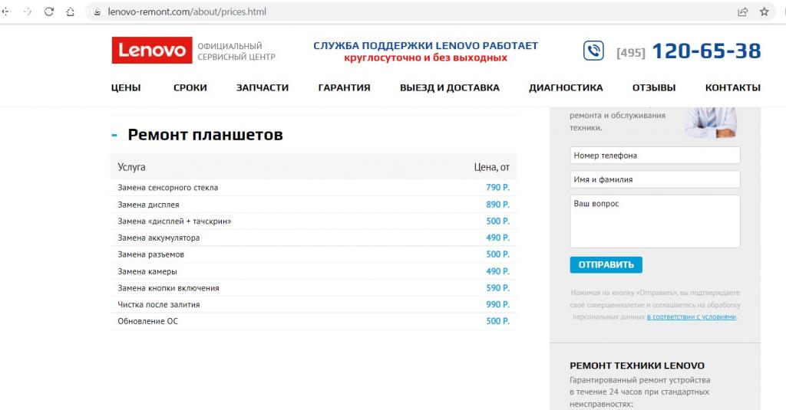
Task: Open the в соответствии с условиями link
Action: pos(692,317)
